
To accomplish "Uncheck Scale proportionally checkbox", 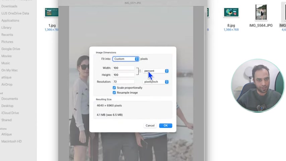I will pos(114,88).
